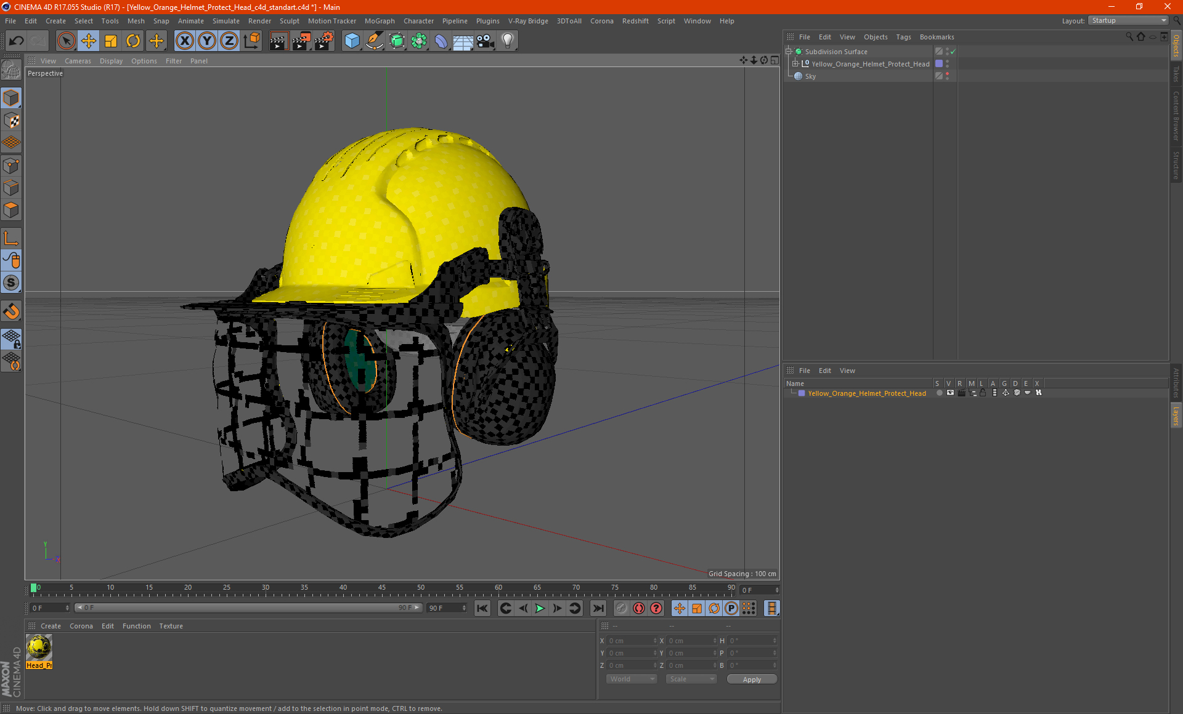1183x714 pixels.
Task: Collapse the Subdivision Surface tree node
Action: coord(788,52)
